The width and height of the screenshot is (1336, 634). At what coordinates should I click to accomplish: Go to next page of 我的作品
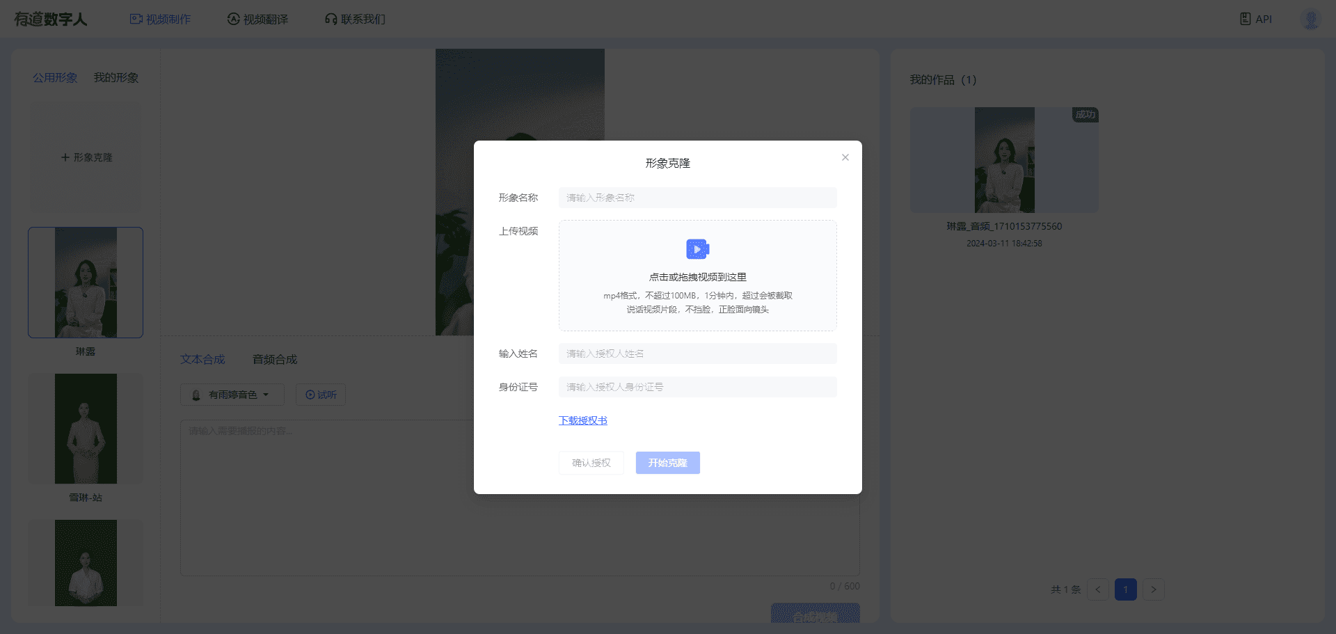[x=1153, y=589]
